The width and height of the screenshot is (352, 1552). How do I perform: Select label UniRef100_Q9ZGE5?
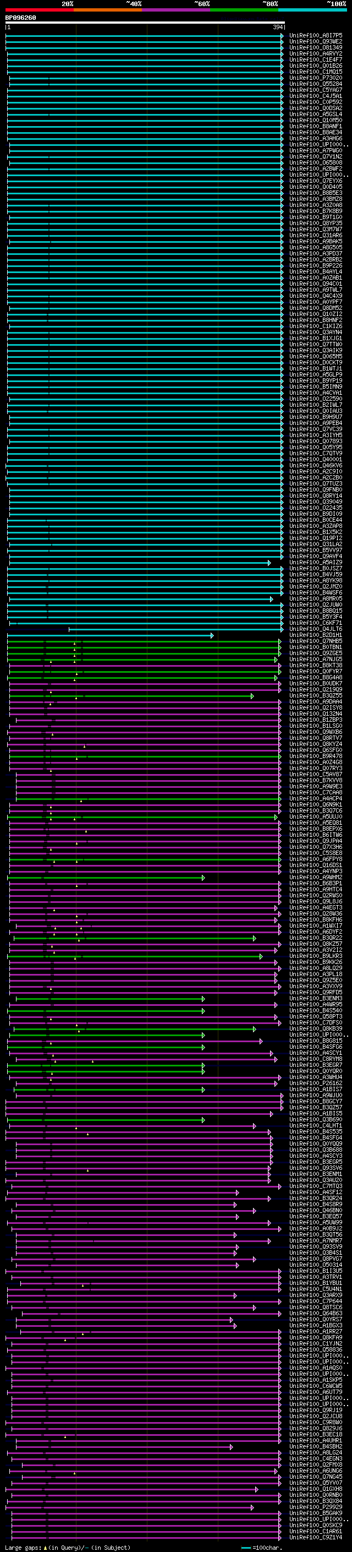316,653
